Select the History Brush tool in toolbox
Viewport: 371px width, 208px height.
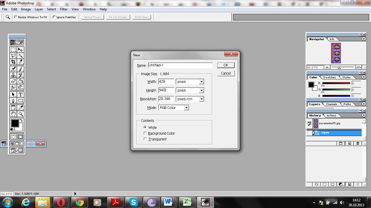[x=20, y=75]
